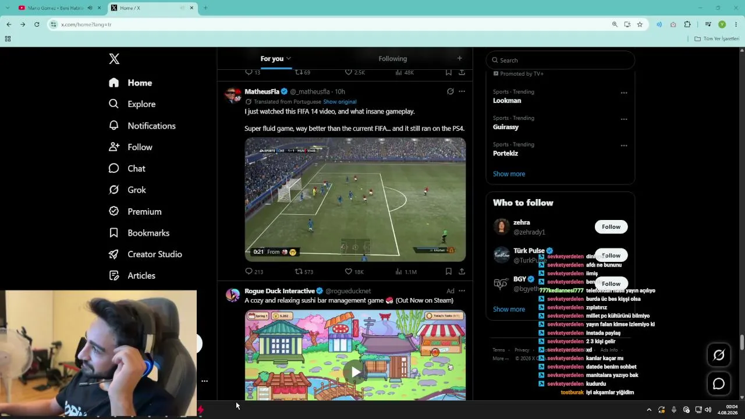Open Creator Studio in the sidebar
The image size is (745, 419).
pos(146,254)
